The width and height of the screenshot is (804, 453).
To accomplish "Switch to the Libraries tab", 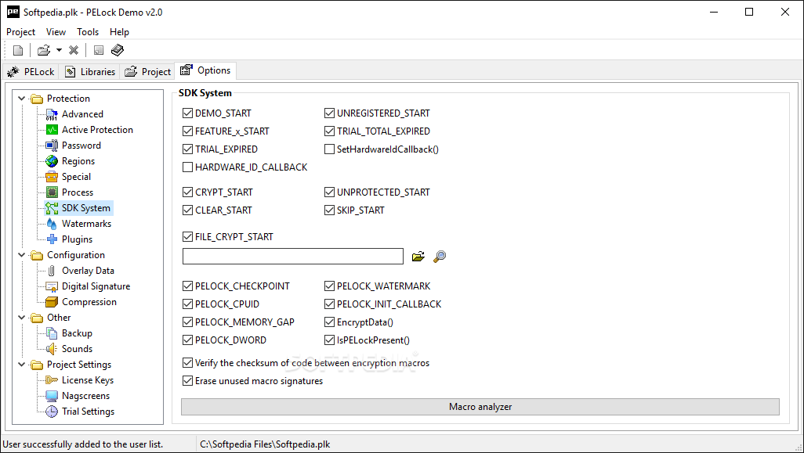I will pos(90,72).
